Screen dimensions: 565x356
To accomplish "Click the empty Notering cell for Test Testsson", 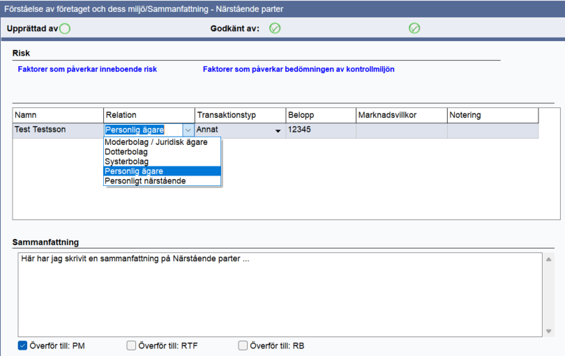I will 492,130.
